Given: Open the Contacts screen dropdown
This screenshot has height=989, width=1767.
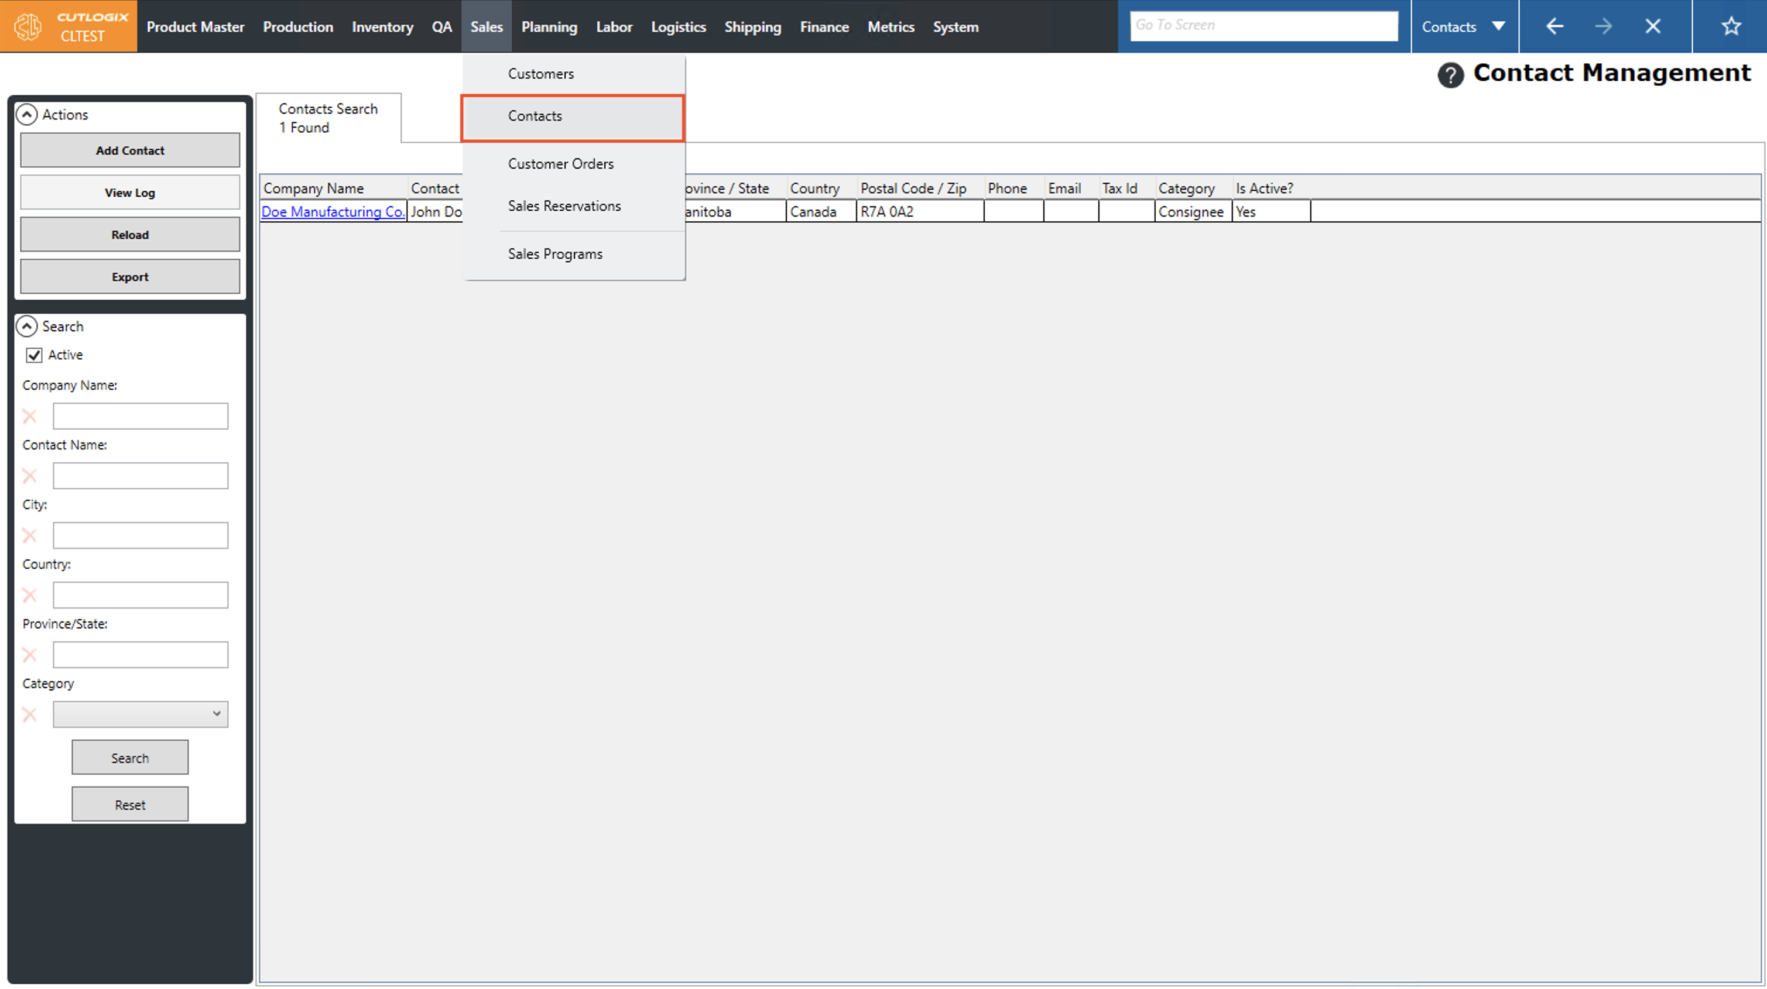Looking at the screenshot, I should point(1498,27).
